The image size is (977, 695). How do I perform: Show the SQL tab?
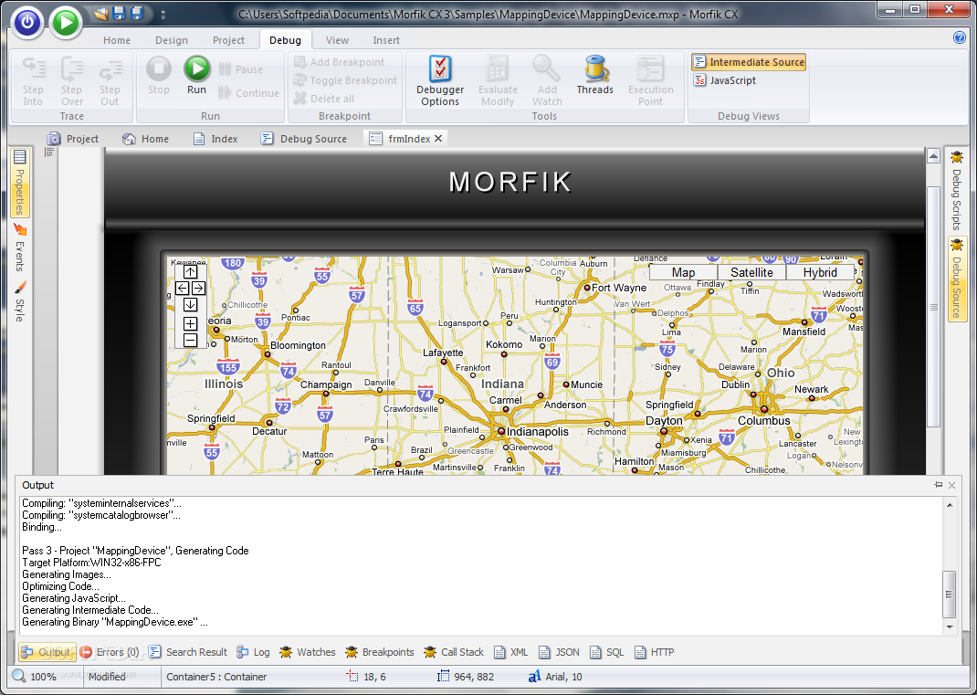[x=607, y=652]
